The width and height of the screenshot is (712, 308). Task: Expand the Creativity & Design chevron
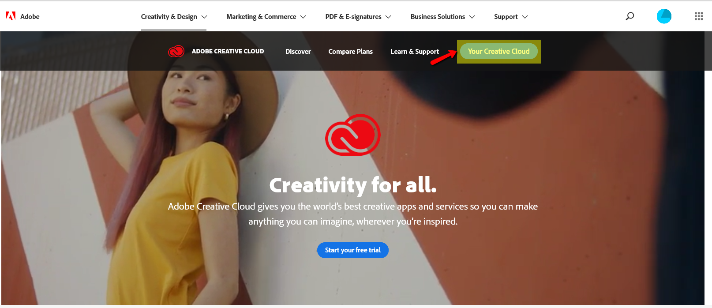204,17
